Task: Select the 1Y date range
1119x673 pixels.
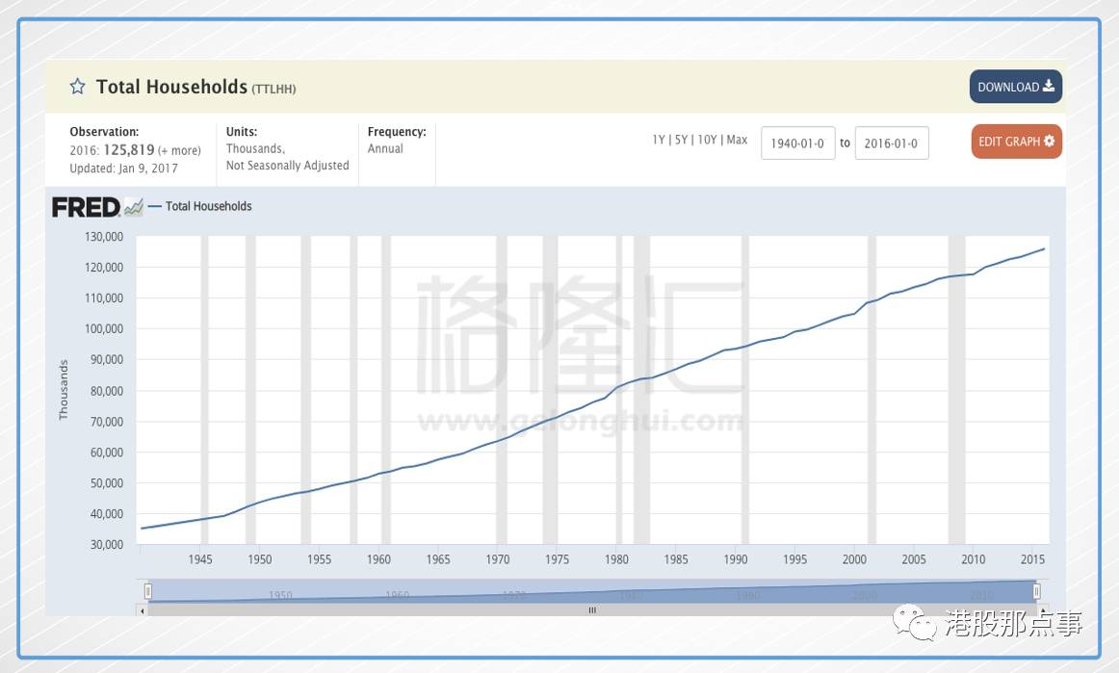Action: click(658, 140)
